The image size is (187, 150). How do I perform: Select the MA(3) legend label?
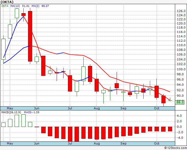coord(35,6)
